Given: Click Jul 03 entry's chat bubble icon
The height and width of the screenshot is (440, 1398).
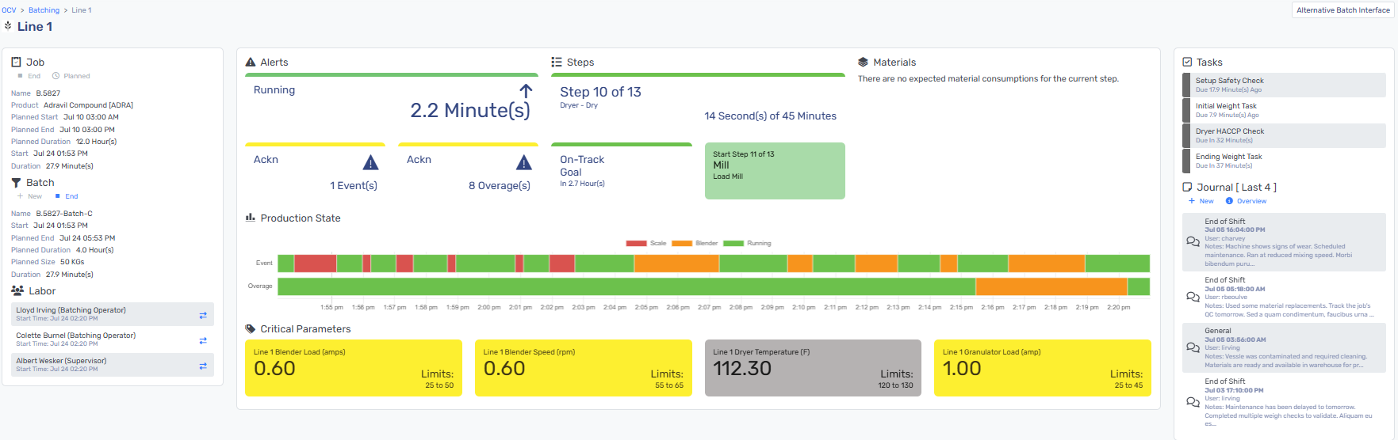Looking at the screenshot, I should 1193,402.
